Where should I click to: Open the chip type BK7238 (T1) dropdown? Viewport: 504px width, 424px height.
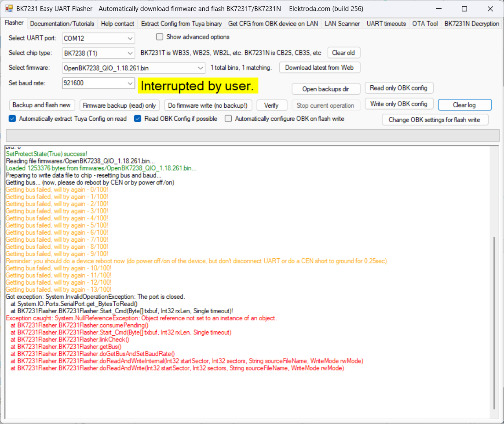pyautogui.click(x=99, y=53)
